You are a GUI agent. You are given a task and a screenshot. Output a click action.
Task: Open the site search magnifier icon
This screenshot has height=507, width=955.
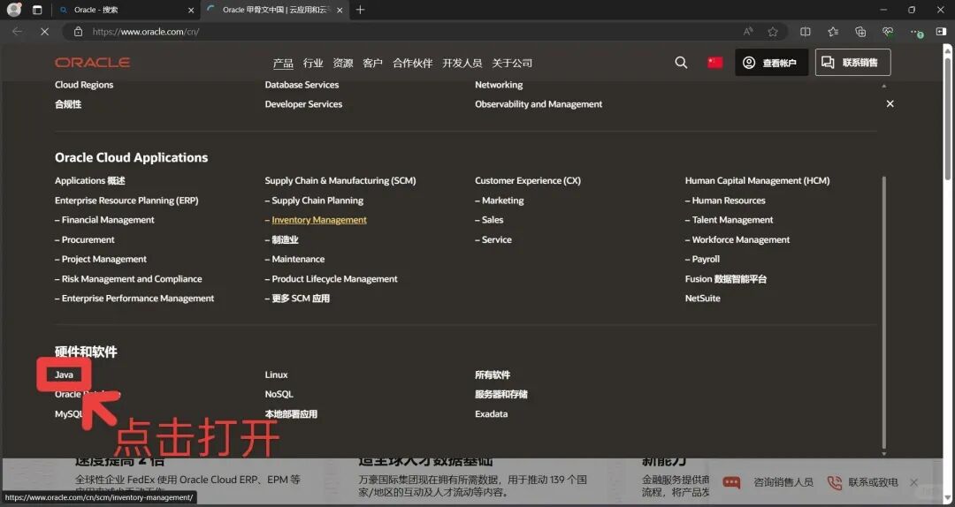(x=681, y=63)
